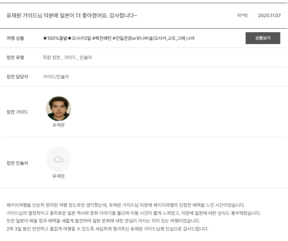
Task: Click the review line starting with 2박 3일 동안
Action: [x=107, y=229]
